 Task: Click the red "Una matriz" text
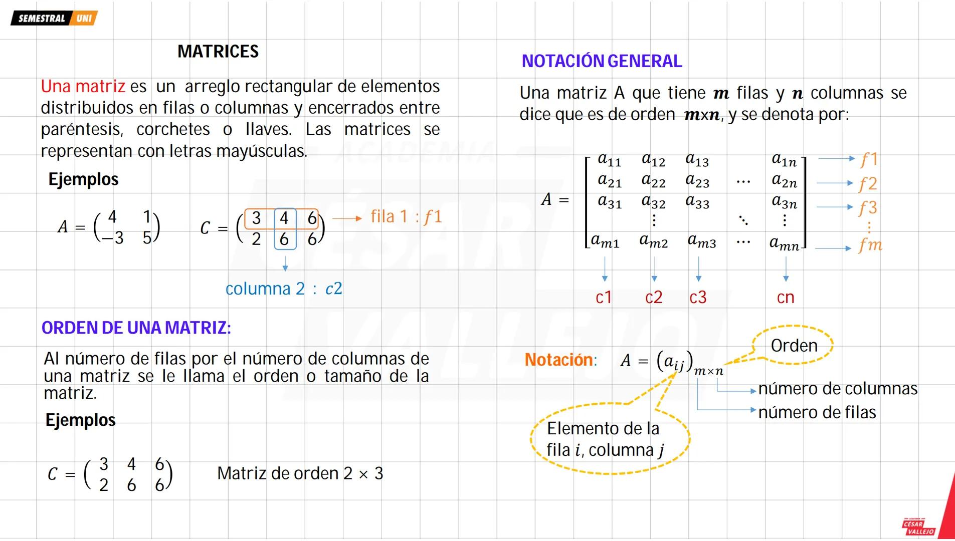point(83,87)
